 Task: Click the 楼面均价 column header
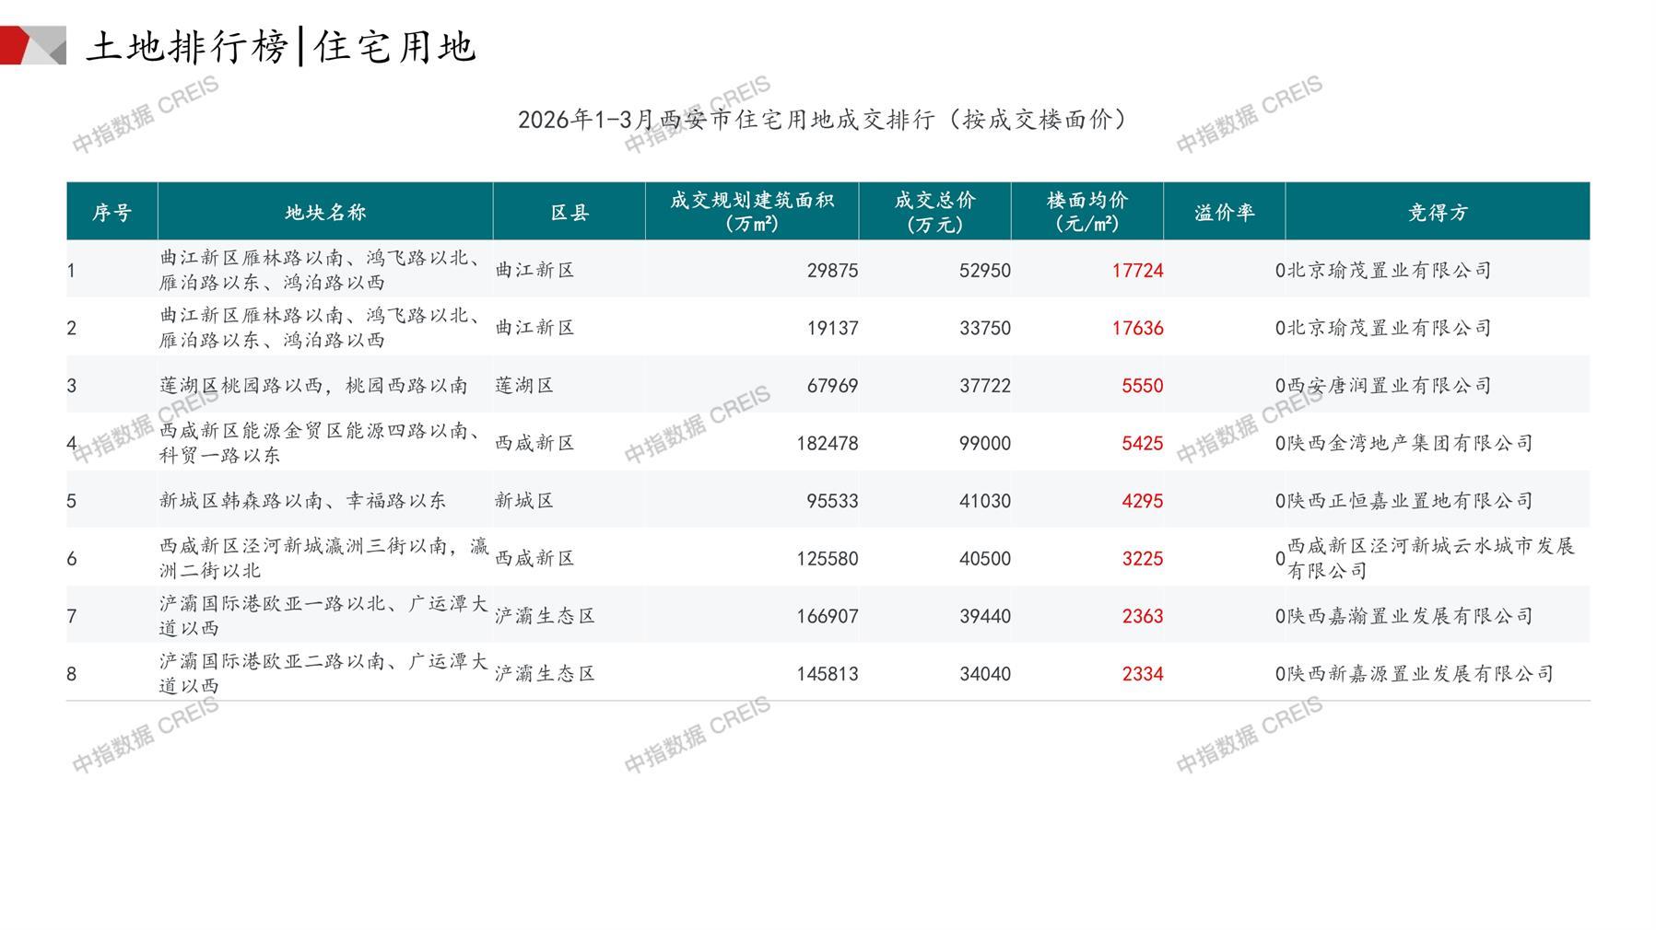(x=1086, y=212)
